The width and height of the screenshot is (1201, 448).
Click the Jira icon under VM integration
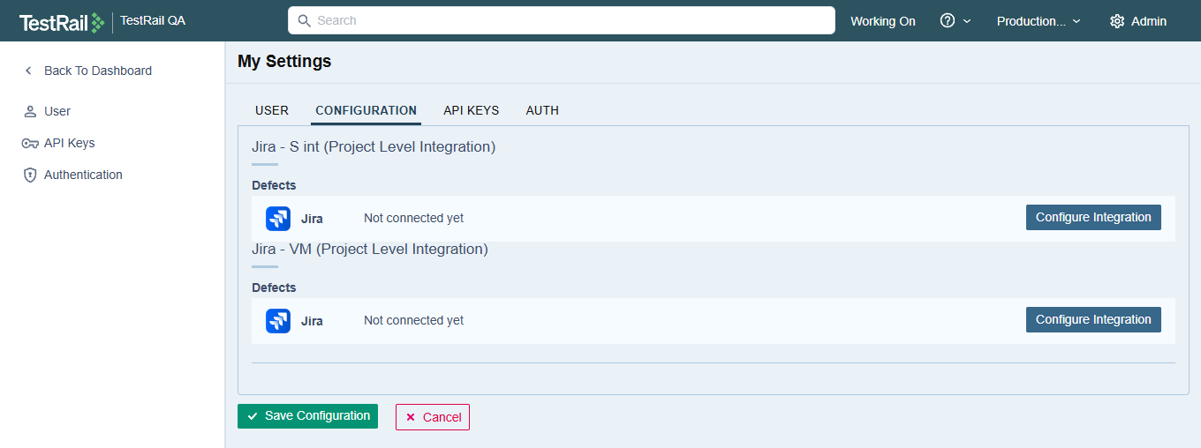pos(278,321)
